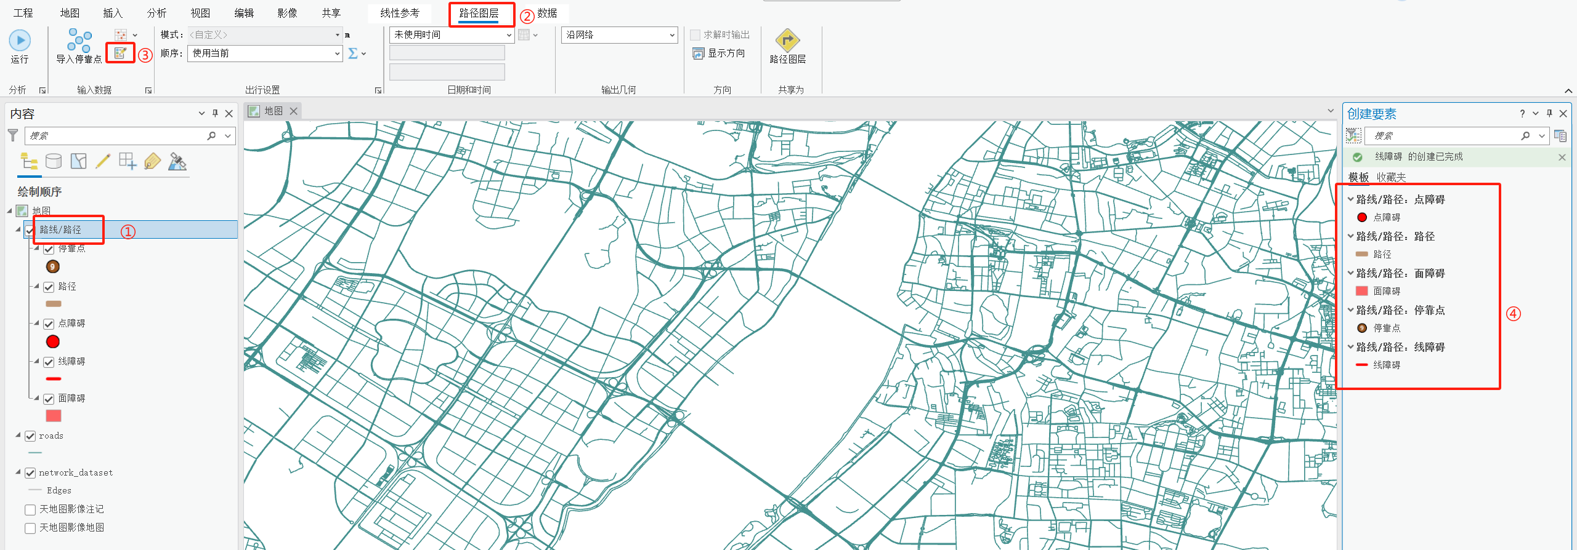The height and width of the screenshot is (550, 1577).
Task: Click the red 点障碍 symbol in Contents
Action: coord(53,341)
